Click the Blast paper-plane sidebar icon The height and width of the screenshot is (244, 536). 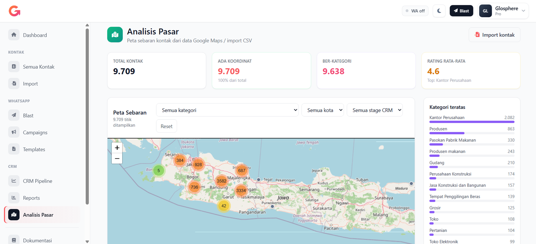tap(14, 115)
